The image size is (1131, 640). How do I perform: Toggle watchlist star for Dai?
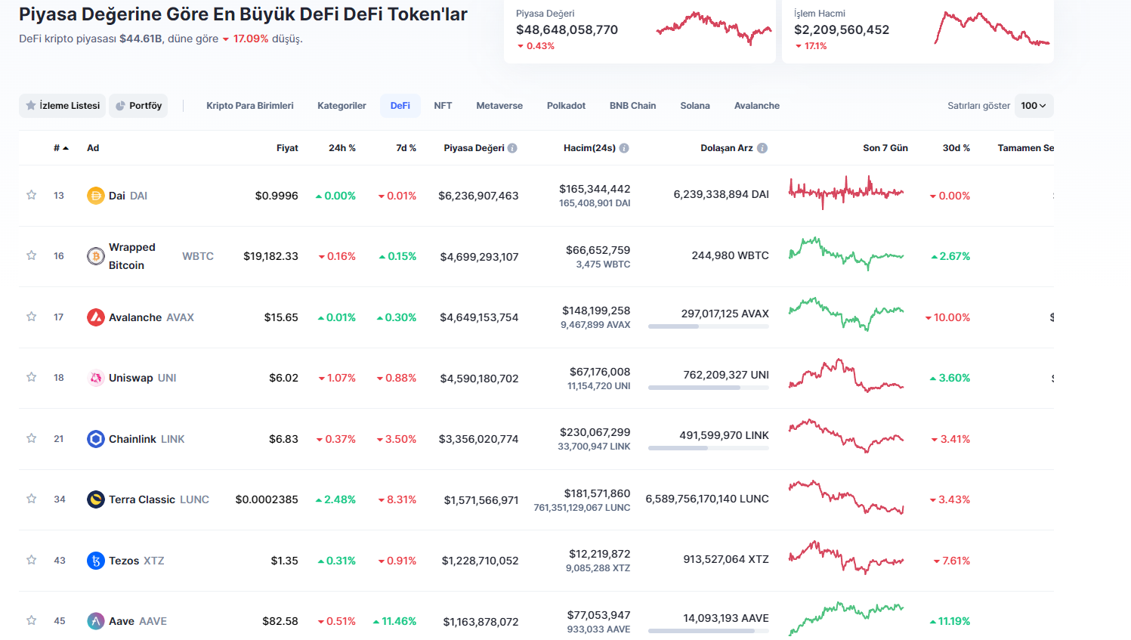pyautogui.click(x=32, y=195)
